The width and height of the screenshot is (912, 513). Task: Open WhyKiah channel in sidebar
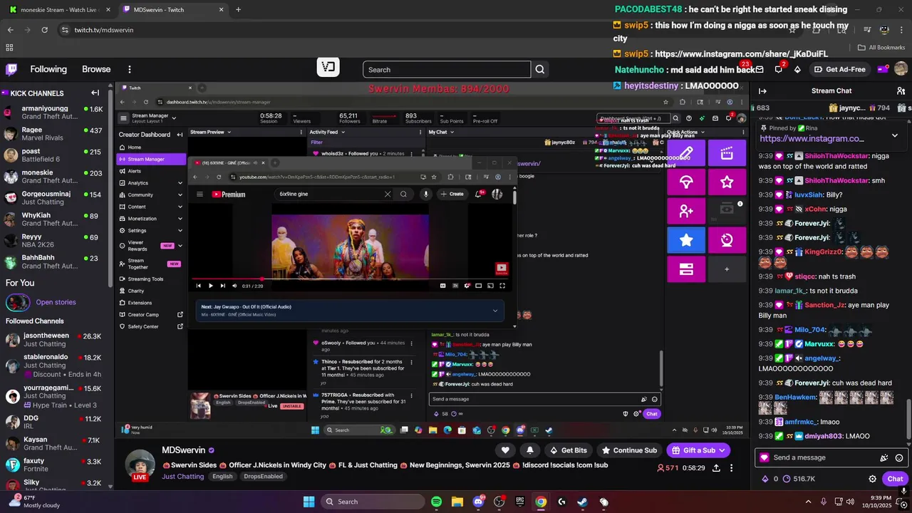[x=54, y=219]
